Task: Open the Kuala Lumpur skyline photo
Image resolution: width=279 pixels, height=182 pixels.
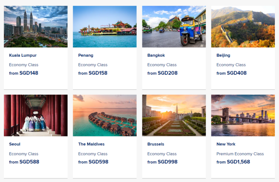Action: tap(36, 27)
